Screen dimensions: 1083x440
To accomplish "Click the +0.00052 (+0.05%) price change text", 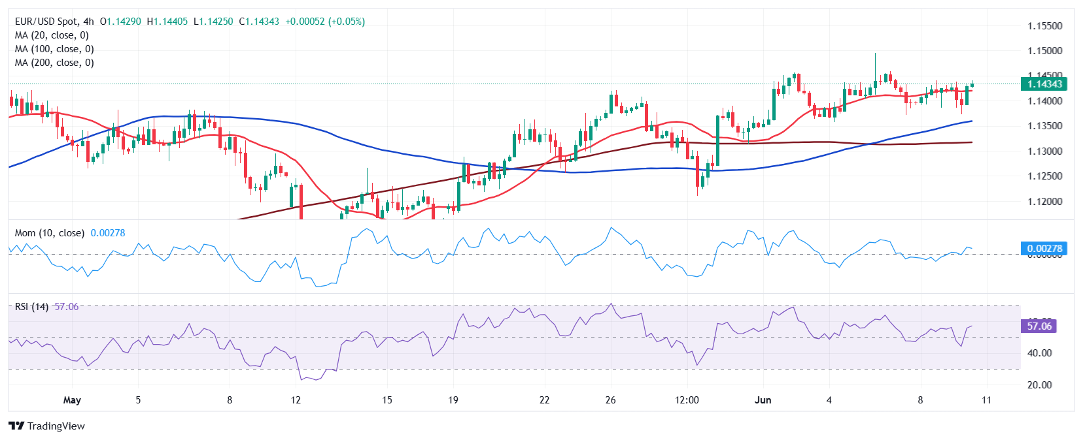I will click(x=325, y=22).
